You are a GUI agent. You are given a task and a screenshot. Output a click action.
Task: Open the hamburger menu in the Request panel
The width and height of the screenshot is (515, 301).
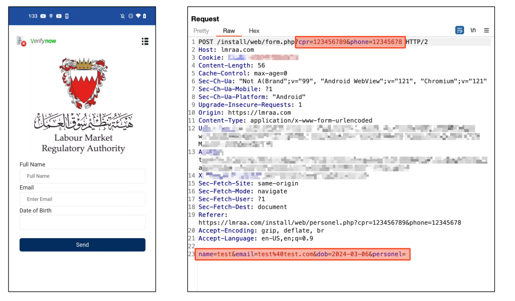coord(487,30)
